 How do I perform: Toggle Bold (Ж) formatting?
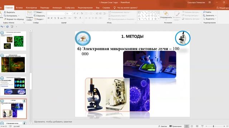click(49, 18)
